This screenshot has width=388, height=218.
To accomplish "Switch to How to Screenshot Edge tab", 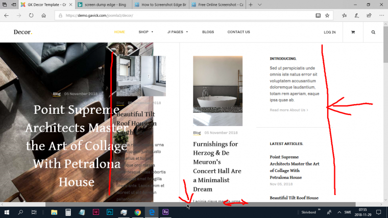I will 161,5.
